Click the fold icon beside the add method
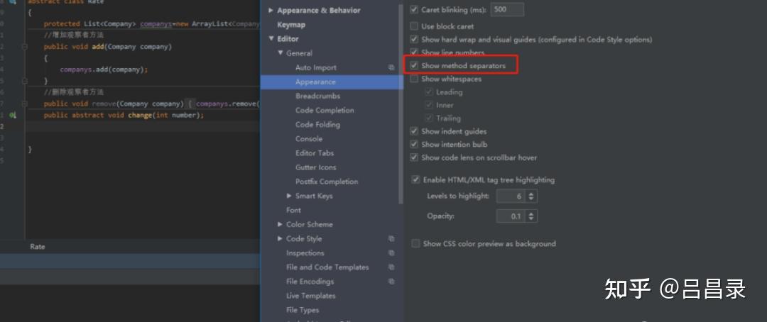 tap(25, 47)
